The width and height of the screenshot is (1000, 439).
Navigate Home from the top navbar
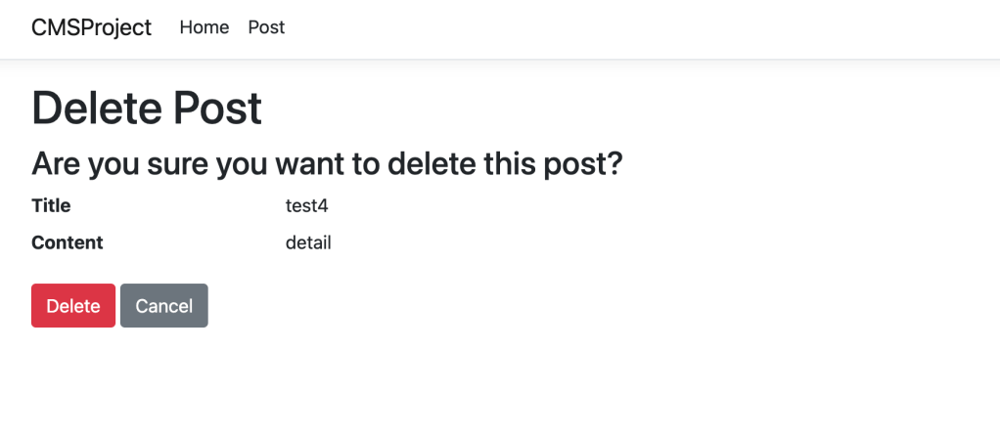(205, 27)
